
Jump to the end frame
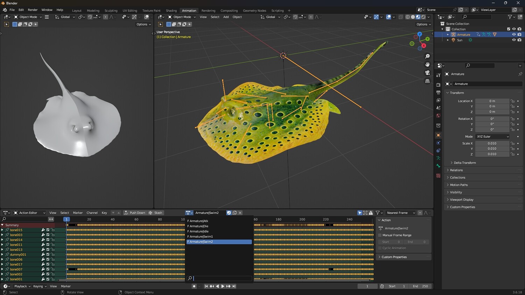(234, 286)
